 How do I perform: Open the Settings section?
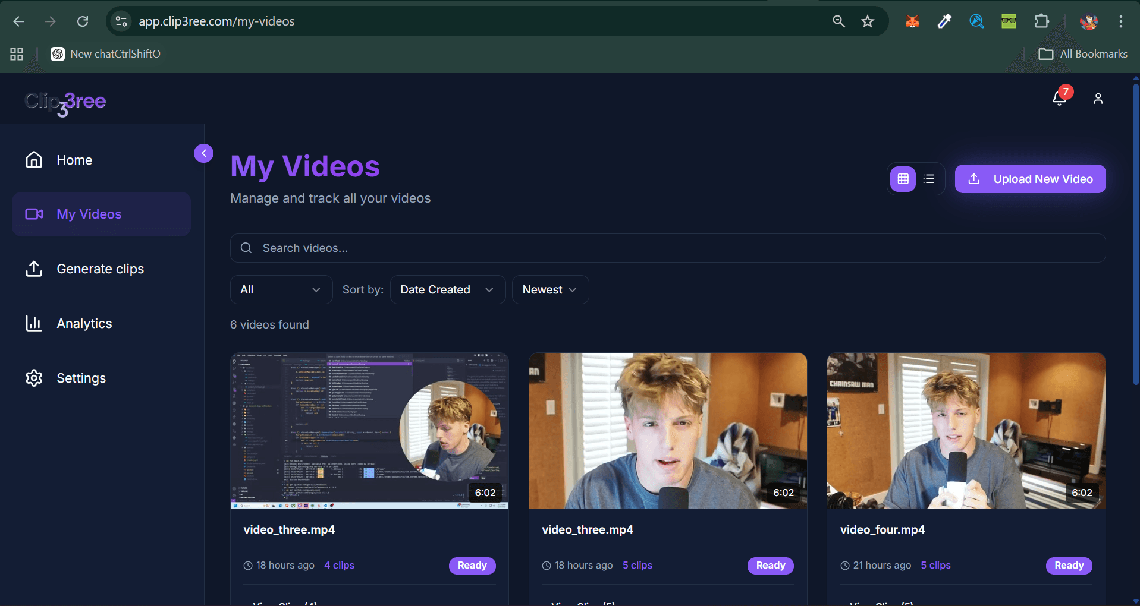(x=81, y=378)
